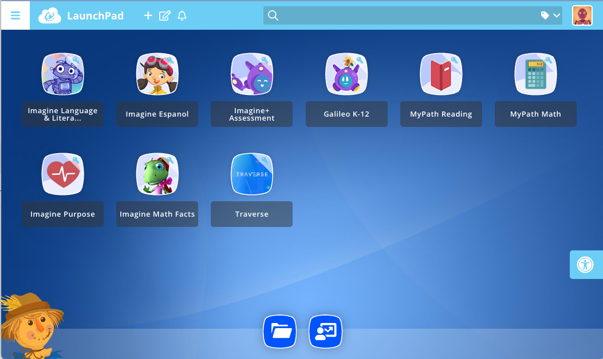Open the hamburger navigation menu

pos(15,15)
